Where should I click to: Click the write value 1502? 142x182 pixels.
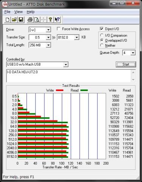coord(115,96)
